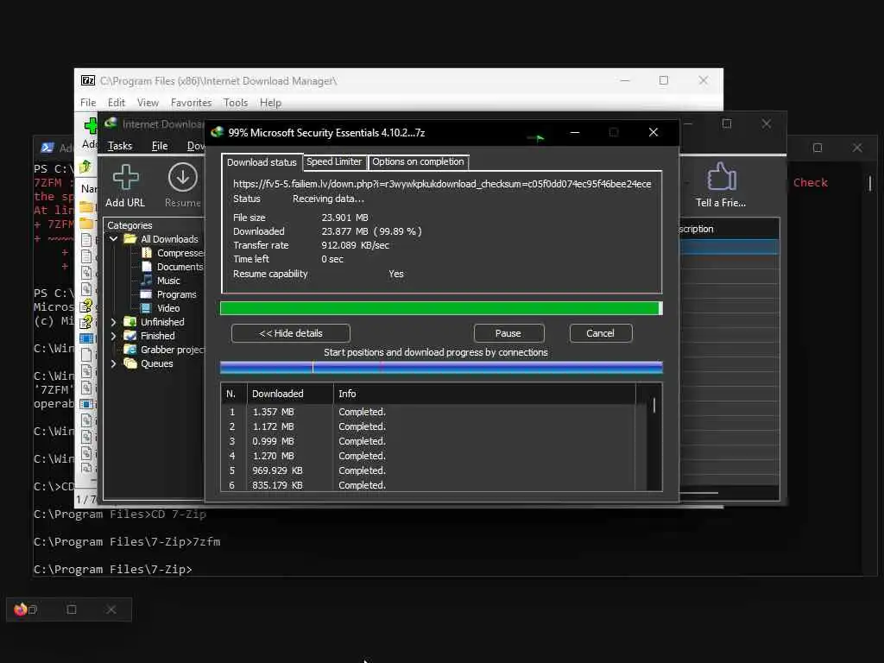The height and width of the screenshot is (663, 884).
Task: Click the N. column header
Action: point(234,394)
